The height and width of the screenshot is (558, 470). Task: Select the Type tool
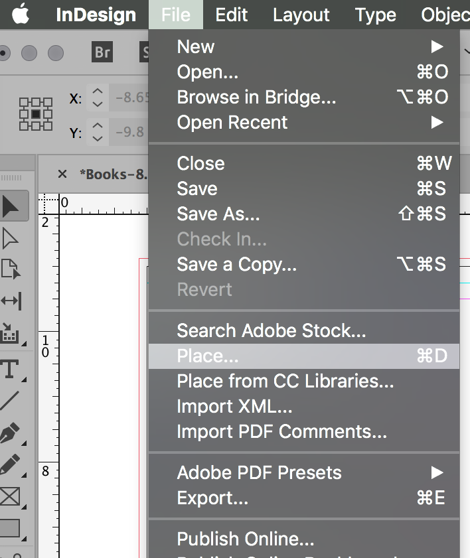[11, 369]
